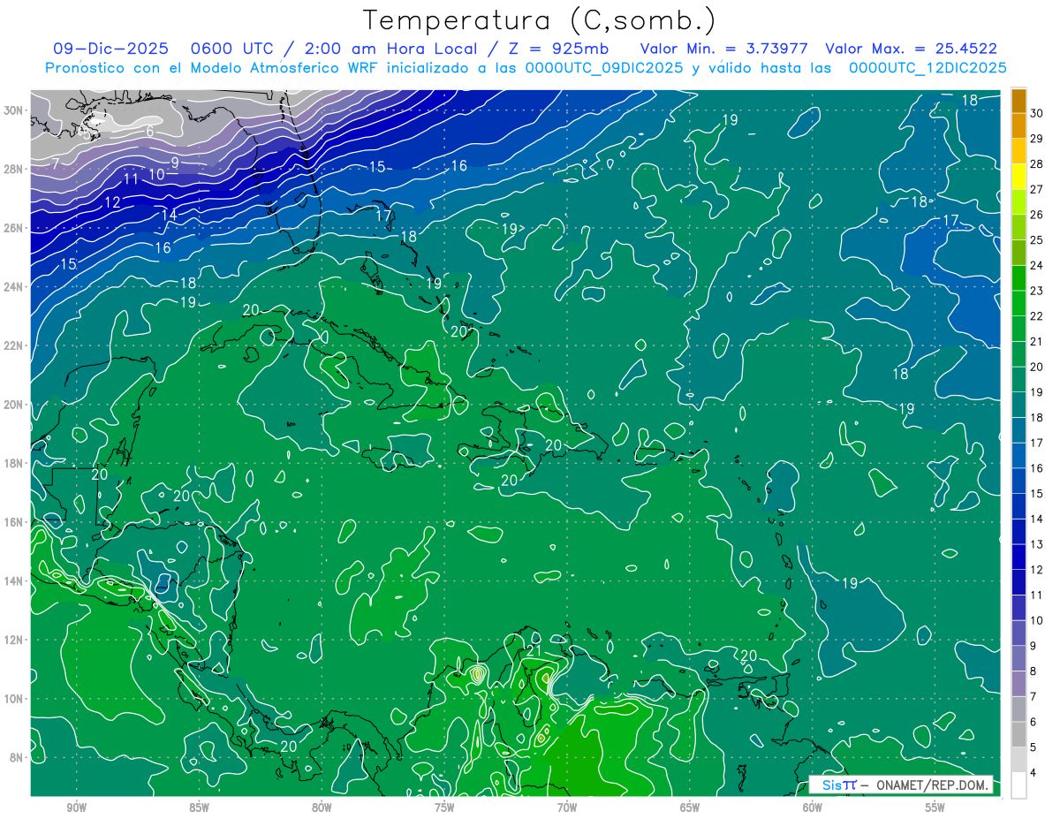Click the "28N" latitude axis label
This screenshot has height=819, width=1060.
point(14,169)
